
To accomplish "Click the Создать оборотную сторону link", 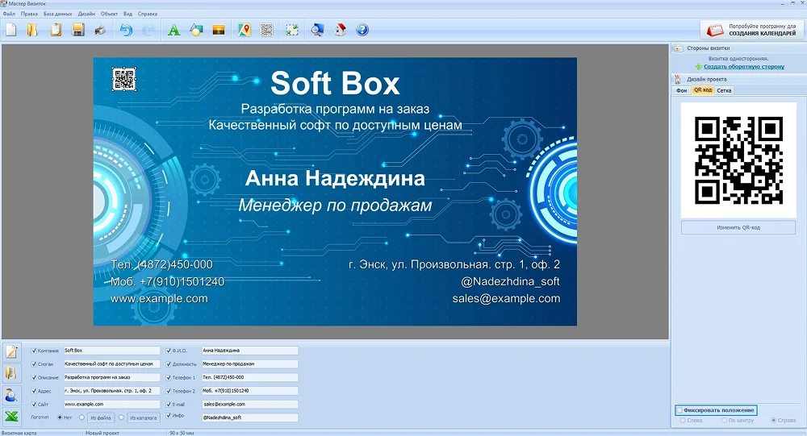I will point(743,67).
